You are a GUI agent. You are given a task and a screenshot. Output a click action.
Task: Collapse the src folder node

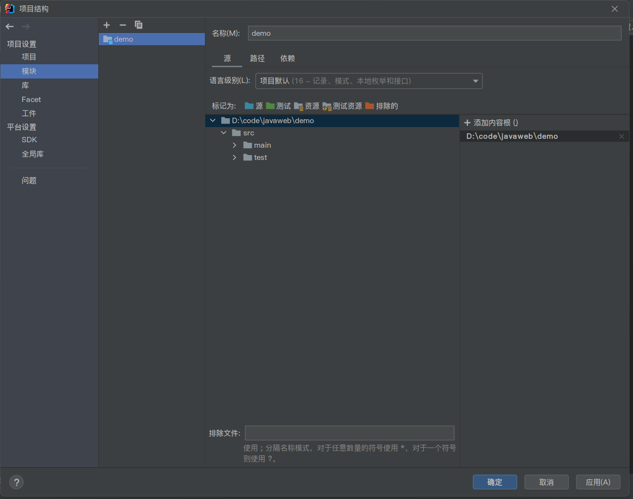tap(224, 133)
